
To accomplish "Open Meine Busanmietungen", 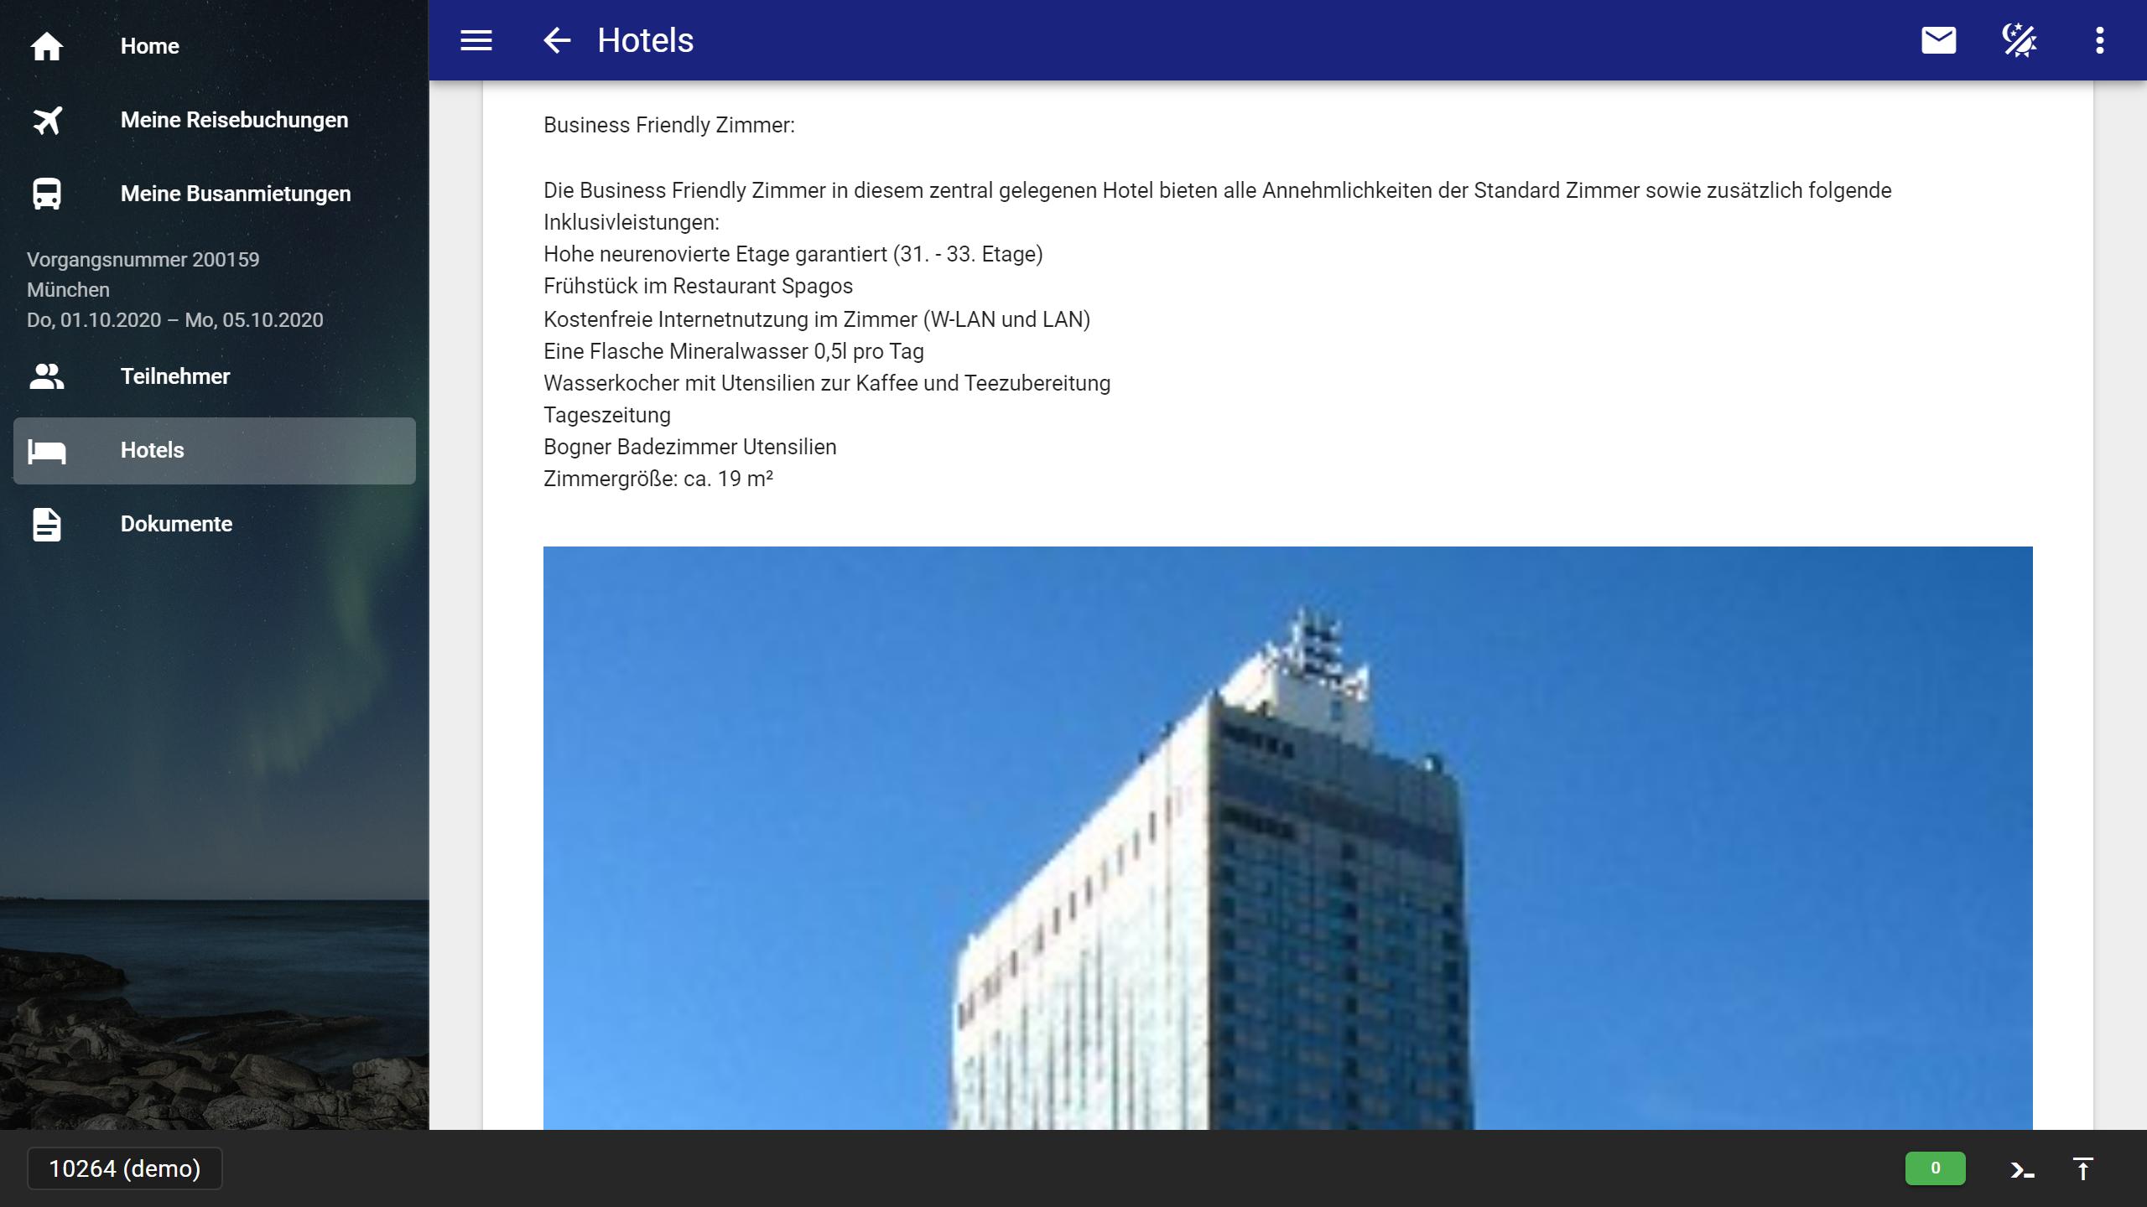I will point(215,194).
